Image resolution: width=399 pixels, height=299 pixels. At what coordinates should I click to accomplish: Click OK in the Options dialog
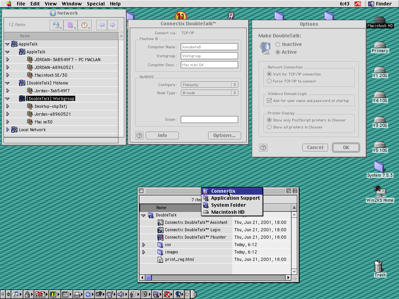[x=346, y=148]
